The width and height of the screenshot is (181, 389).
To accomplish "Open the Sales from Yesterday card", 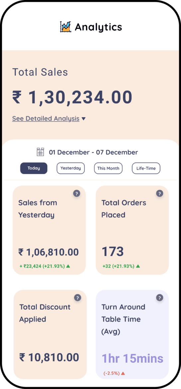I will click(49, 230).
